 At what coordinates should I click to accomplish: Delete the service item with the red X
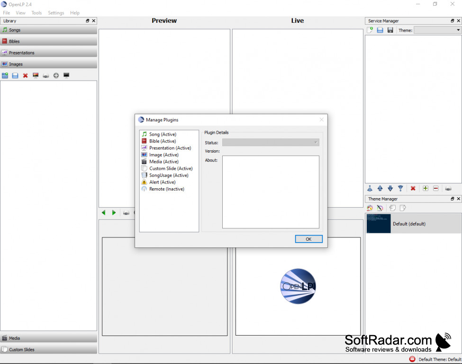pyautogui.click(x=413, y=188)
